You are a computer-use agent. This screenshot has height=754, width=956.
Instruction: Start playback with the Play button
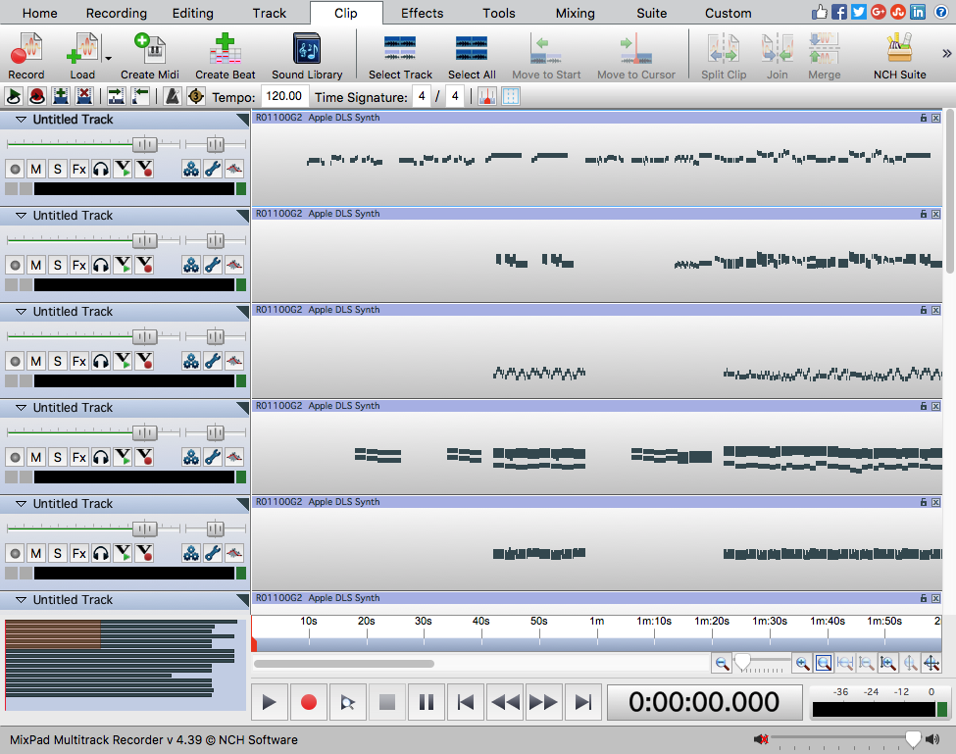pos(269,702)
